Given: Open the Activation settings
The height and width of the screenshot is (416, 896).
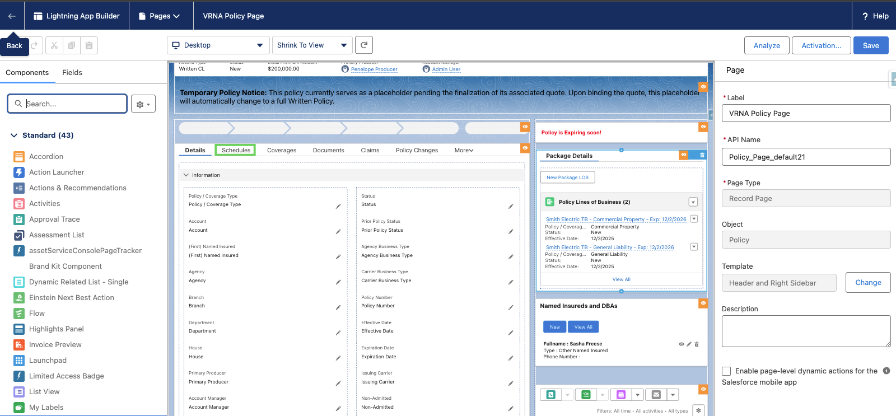Looking at the screenshot, I should [x=822, y=45].
